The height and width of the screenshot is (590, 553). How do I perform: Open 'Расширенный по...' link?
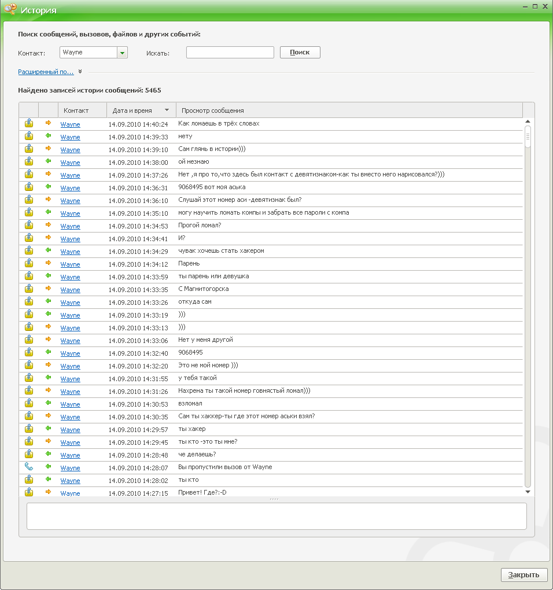46,72
